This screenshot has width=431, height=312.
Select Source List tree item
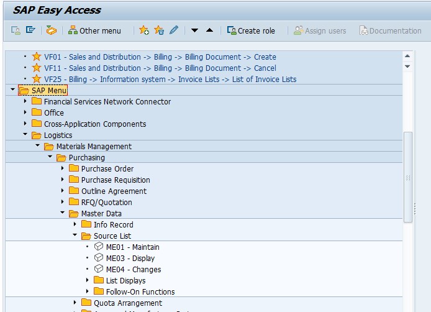pyautogui.click(x=112, y=236)
